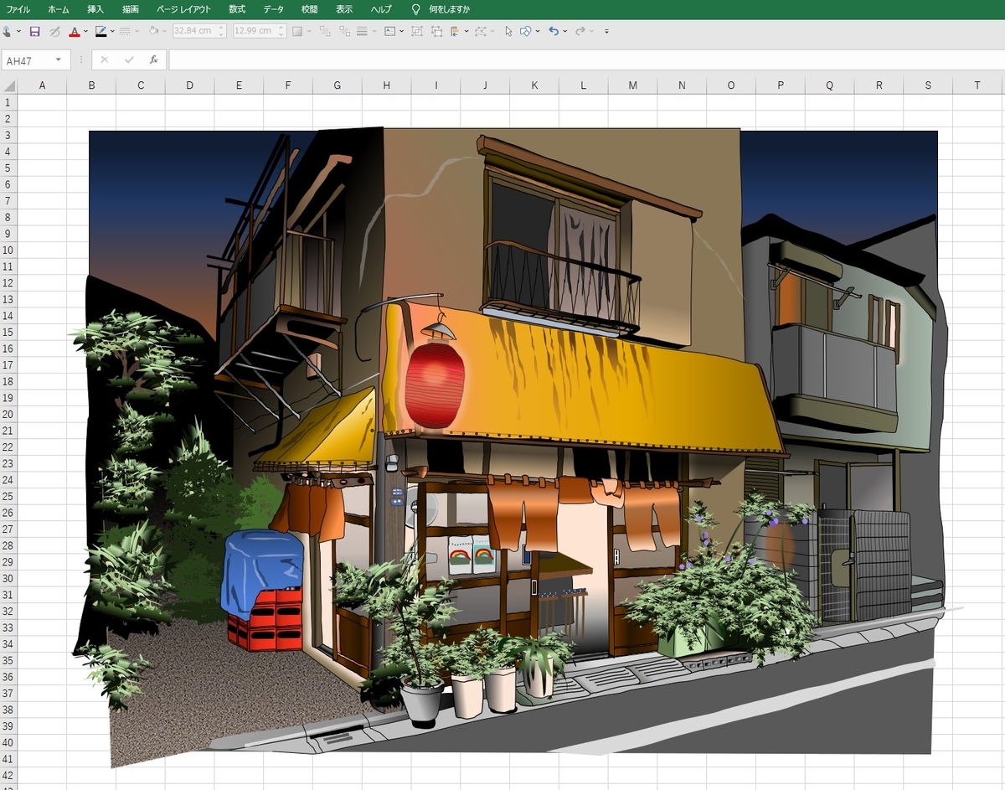
Task: Expand the font color dropdown arrow
Action: click(86, 31)
